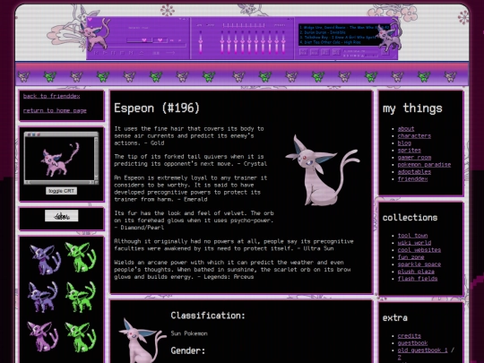This screenshot has width=484, height=363.
Task: Toggle the equalizer ON button
Action: point(199,25)
